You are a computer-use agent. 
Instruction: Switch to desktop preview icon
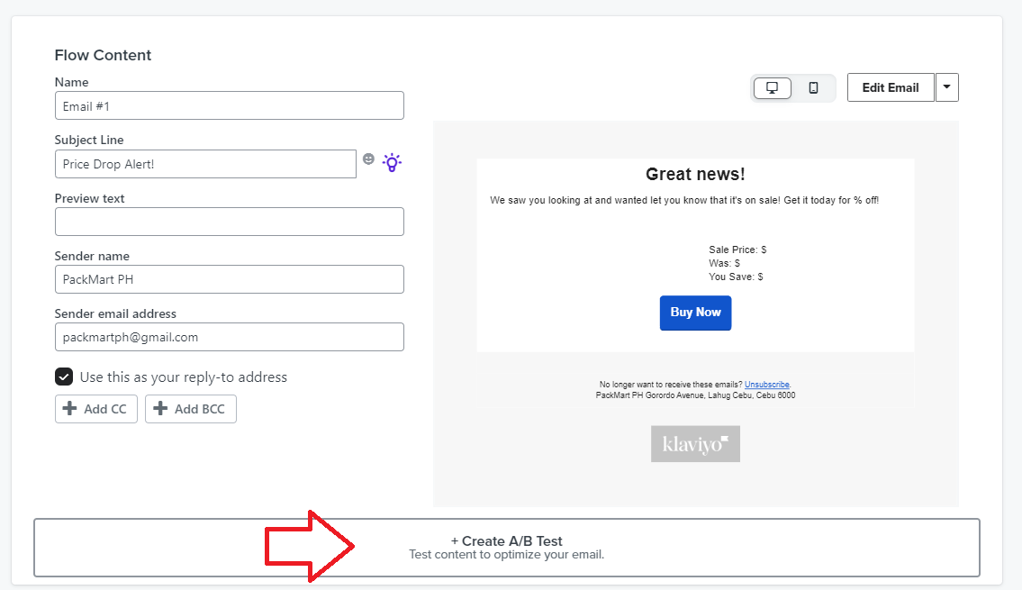click(x=773, y=88)
